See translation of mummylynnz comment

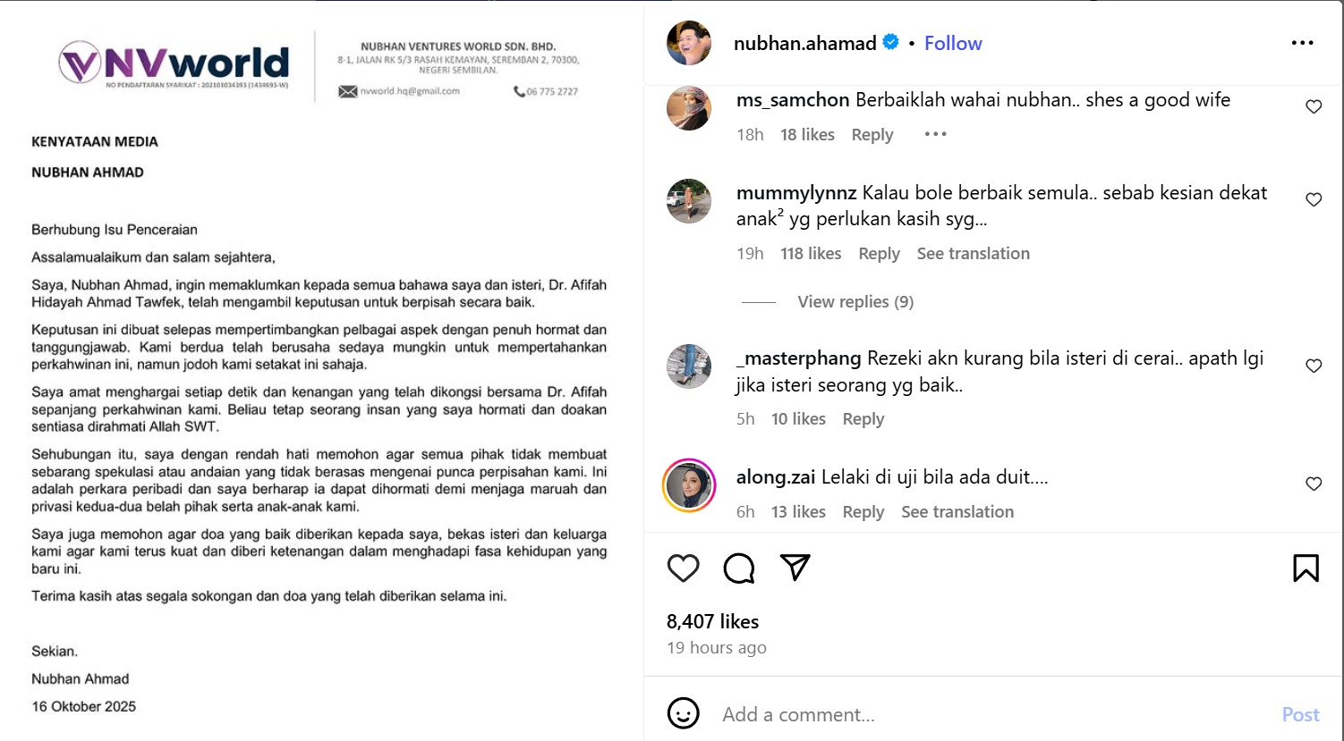[x=973, y=254]
